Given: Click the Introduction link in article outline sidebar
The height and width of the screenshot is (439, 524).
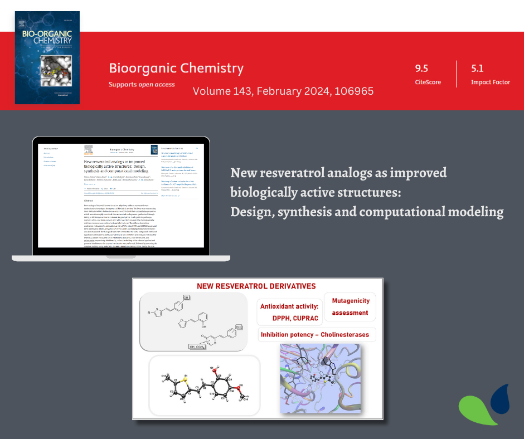Looking at the screenshot, I should click(x=48, y=157).
